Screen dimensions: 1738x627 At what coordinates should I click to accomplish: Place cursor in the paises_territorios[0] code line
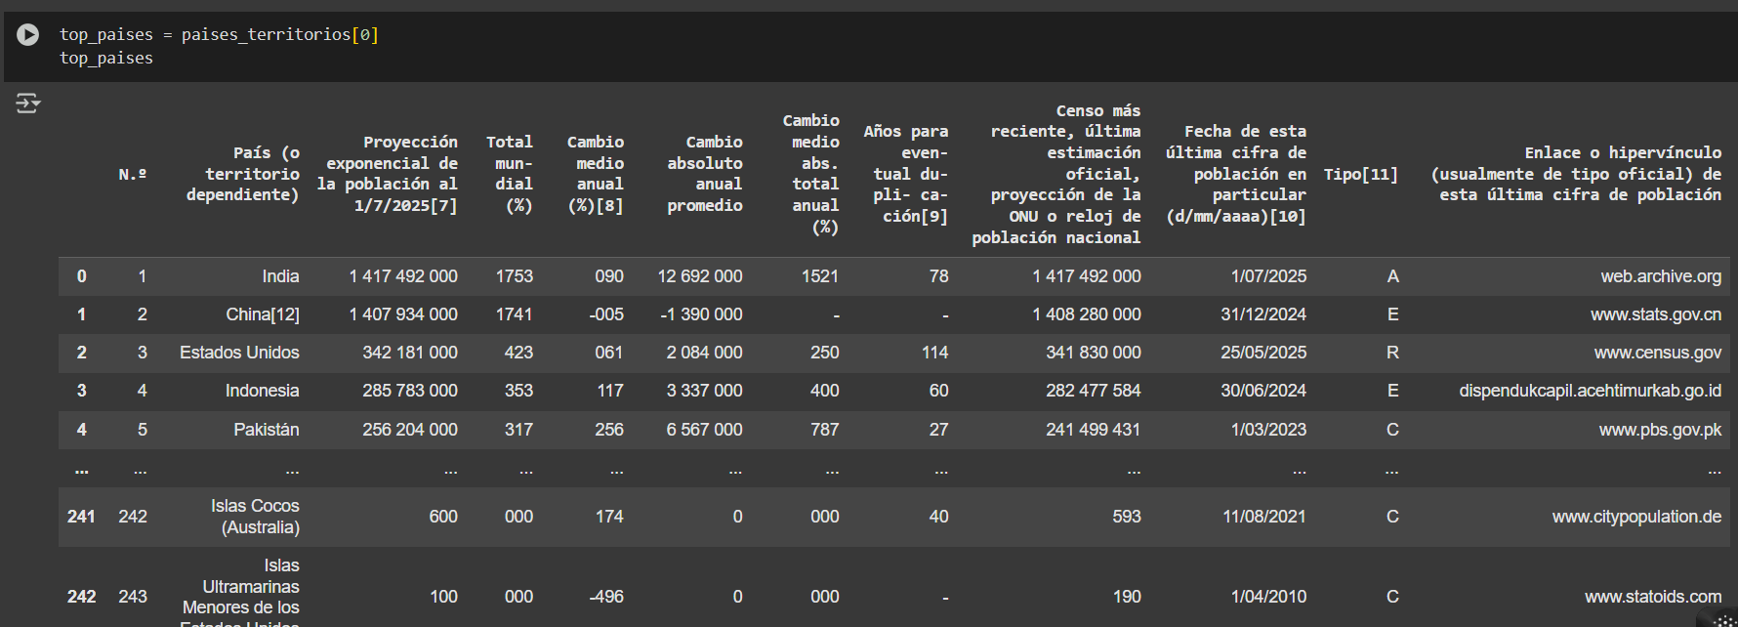219,34
